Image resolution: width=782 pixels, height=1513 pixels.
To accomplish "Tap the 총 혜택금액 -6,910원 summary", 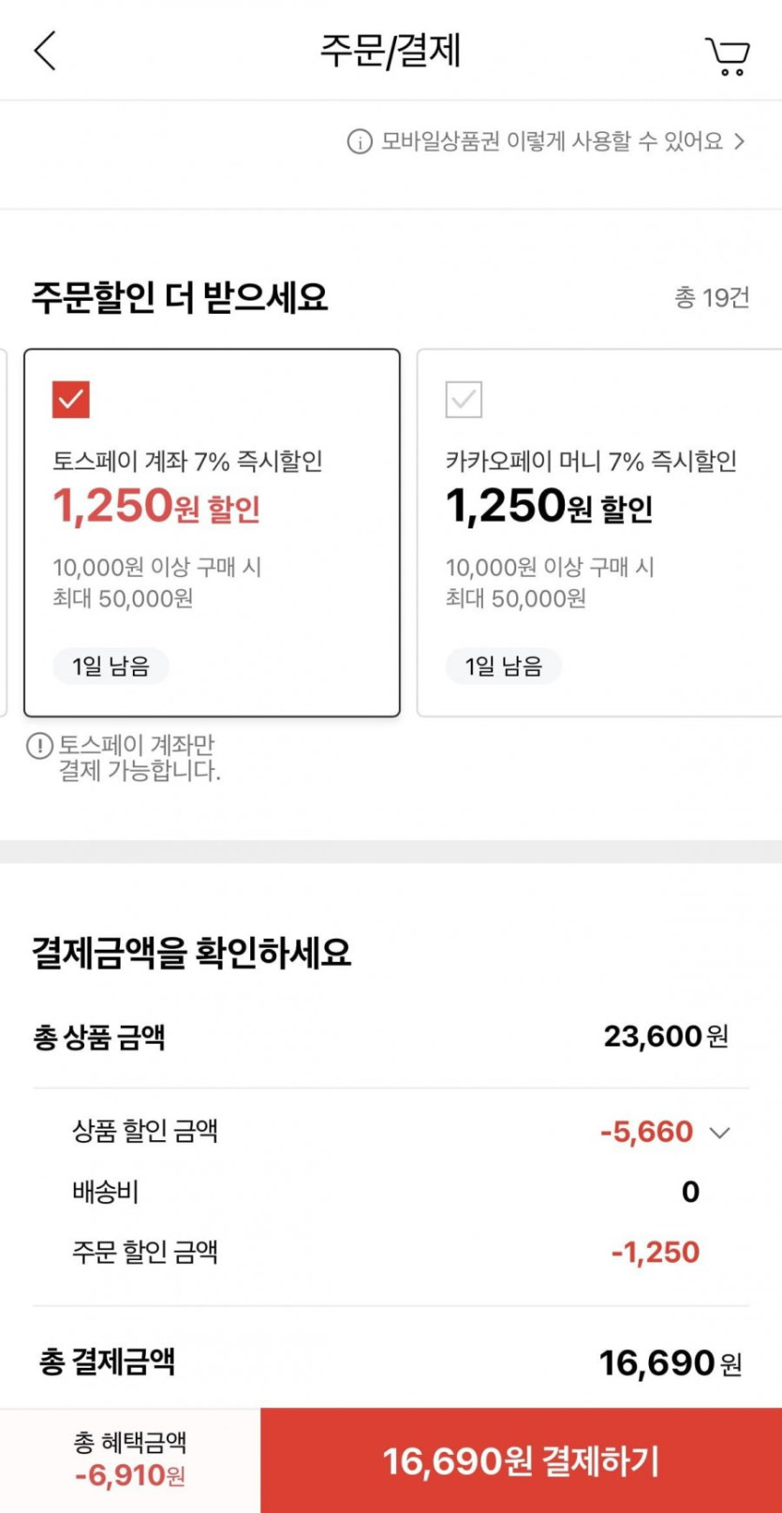I will [x=130, y=1460].
